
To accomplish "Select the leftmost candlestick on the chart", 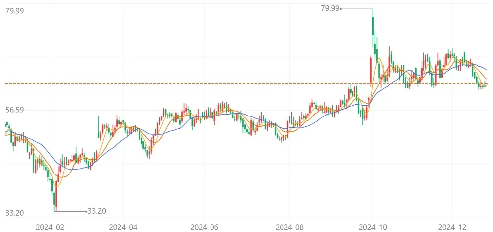I will pos(6,124).
